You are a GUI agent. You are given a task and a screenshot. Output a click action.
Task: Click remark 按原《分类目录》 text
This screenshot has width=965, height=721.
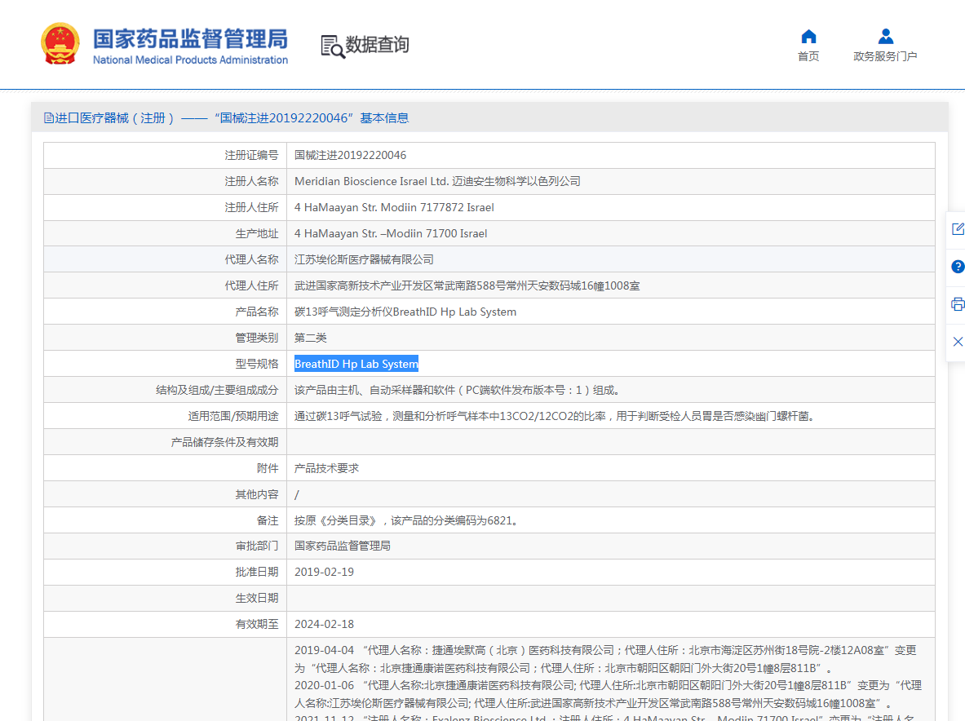pyautogui.click(x=407, y=520)
